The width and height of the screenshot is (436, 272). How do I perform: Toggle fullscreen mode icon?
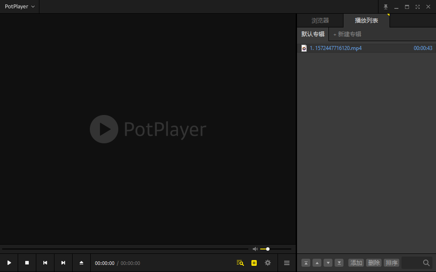point(417,7)
